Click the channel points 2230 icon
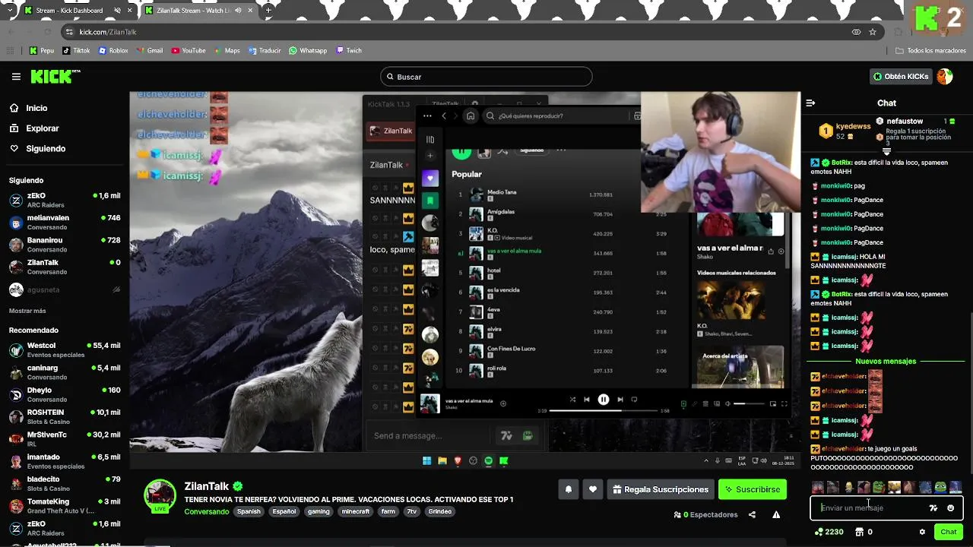The image size is (973, 547). (x=819, y=532)
